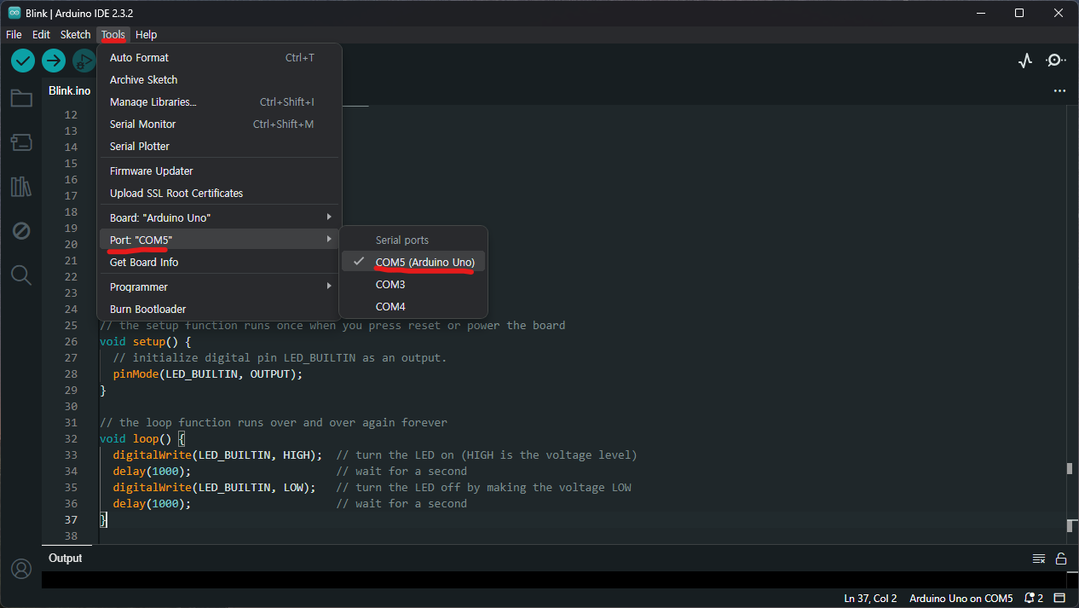
Task: Toggle output word wrap icon
Action: (1039, 559)
